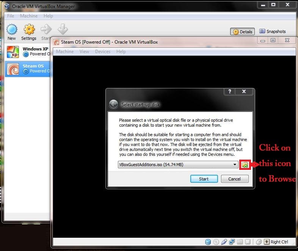This screenshot has width=298, height=251.
Task: Click the Steam OS window title bar icon
Action: (56, 42)
